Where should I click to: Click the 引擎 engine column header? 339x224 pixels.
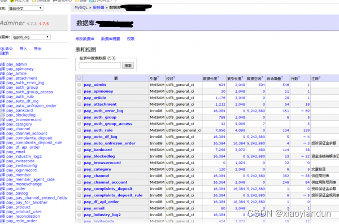[x=154, y=79]
